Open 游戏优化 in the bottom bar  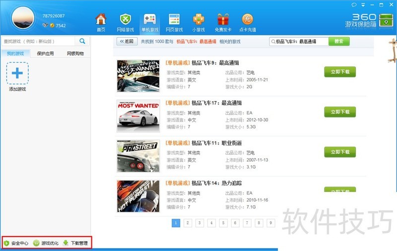(46, 243)
